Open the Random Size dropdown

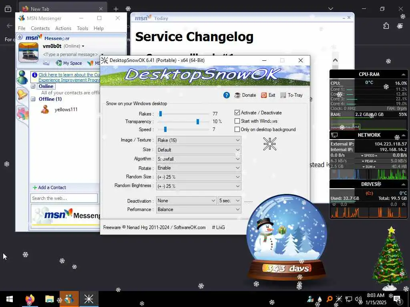(199, 177)
